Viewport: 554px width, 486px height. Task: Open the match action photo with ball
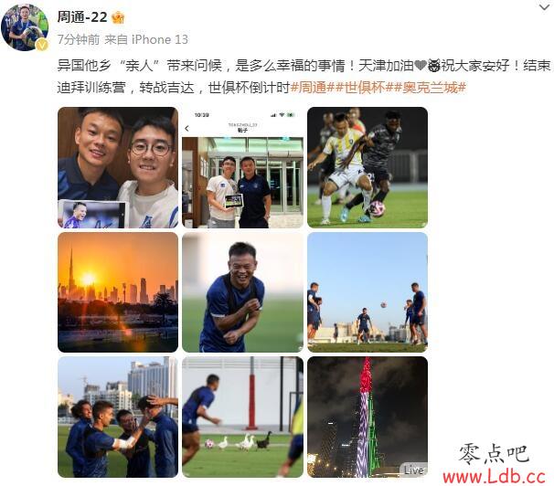tap(368, 167)
